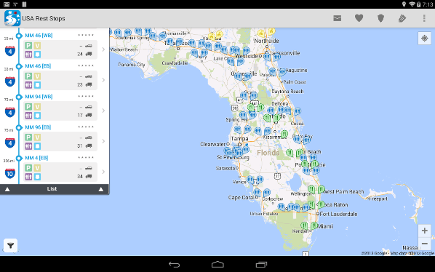Open the MM 96 [EB] rest stop title
435x272 pixels.
tap(38, 127)
